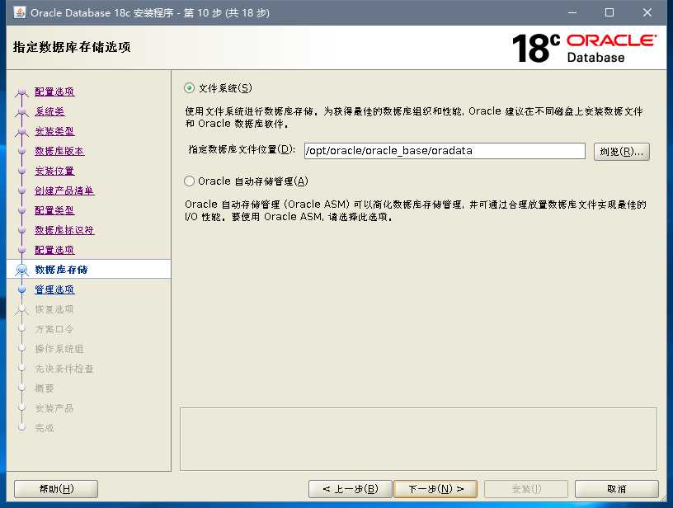Click the disabled 先决条件检查 step
Viewport: 673px width, 508px height.
coord(64,369)
